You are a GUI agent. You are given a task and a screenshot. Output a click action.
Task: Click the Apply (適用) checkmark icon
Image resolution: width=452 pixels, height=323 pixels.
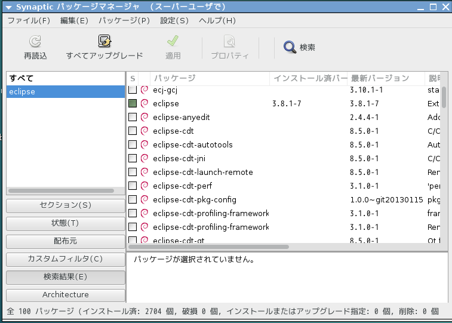tap(173, 41)
